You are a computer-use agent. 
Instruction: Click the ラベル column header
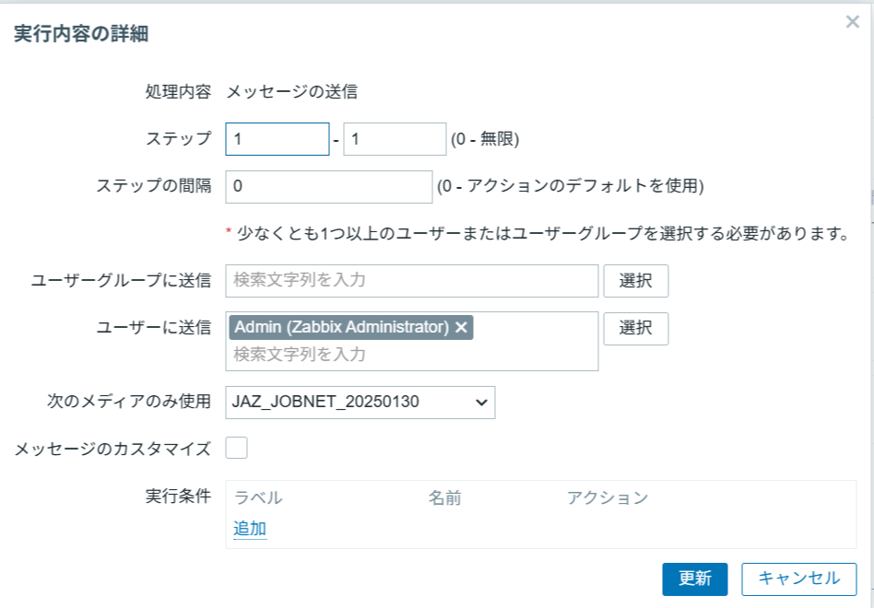258,498
